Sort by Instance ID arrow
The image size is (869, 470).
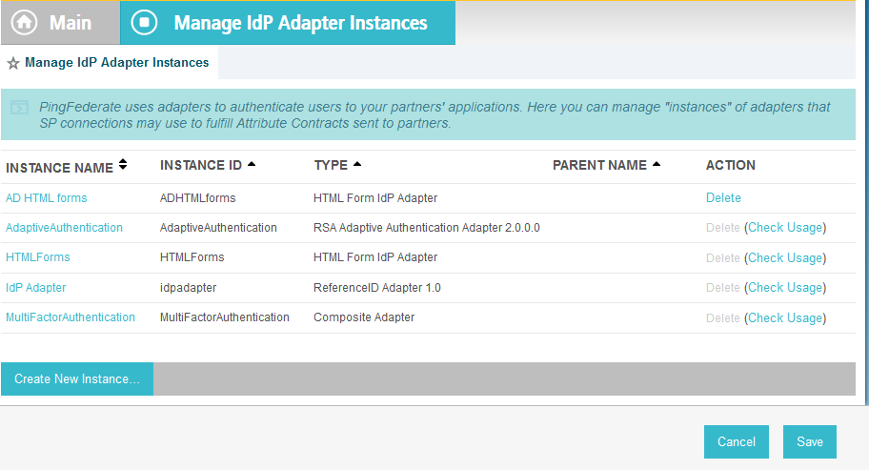pyautogui.click(x=252, y=164)
